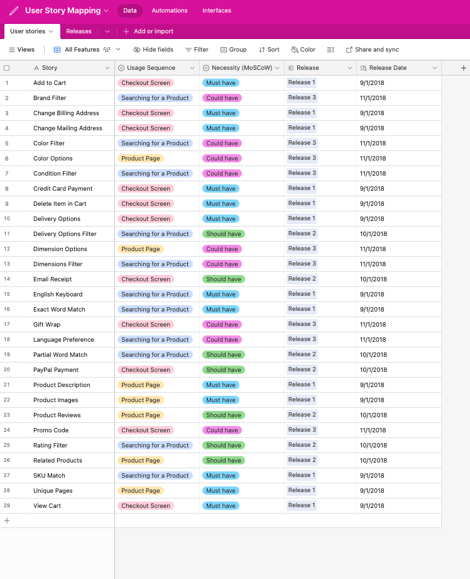Click Release 1 link in Credit Card Payment row
This screenshot has width=470, height=579.
pos(302,188)
